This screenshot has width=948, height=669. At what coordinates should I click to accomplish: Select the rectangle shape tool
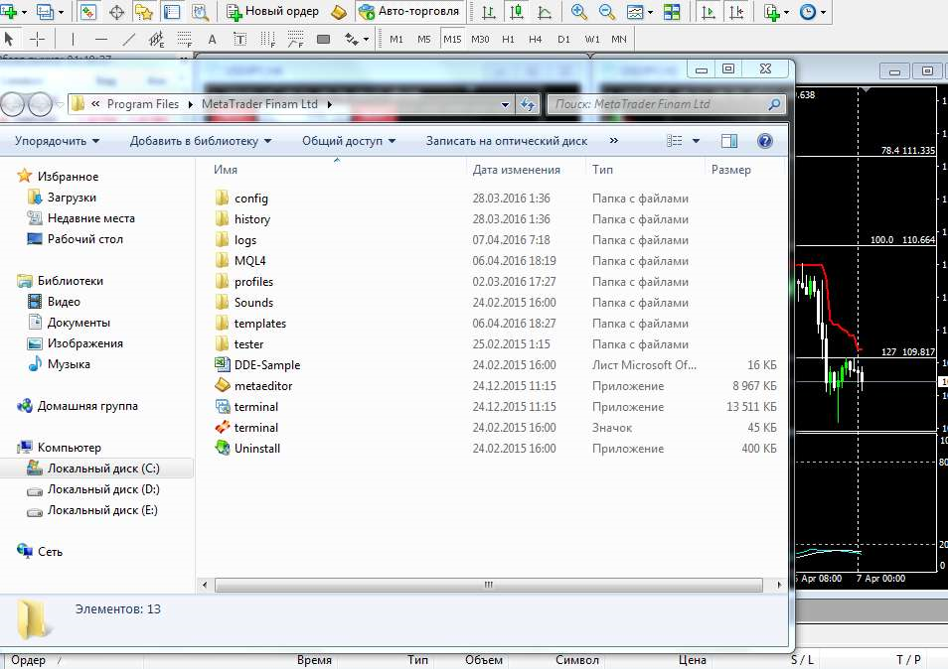(x=324, y=40)
